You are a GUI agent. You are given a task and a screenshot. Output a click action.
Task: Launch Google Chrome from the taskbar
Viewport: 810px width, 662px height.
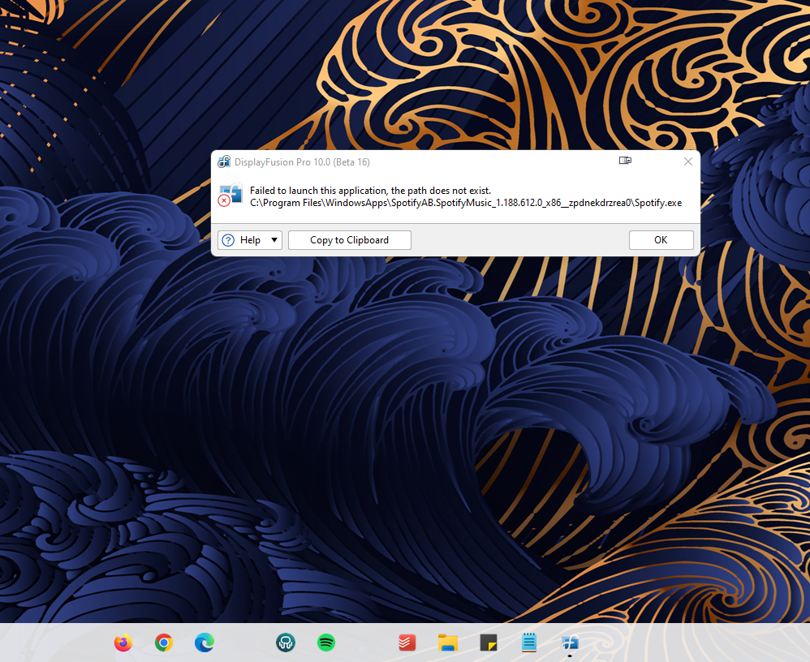tap(164, 643)
